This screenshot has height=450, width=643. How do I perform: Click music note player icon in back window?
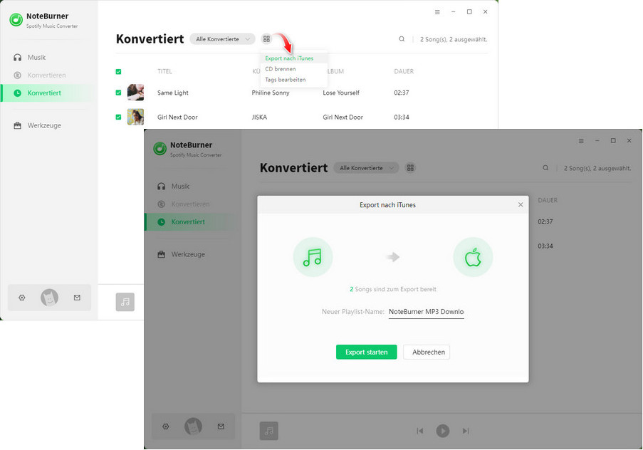[x=125, y=302]
